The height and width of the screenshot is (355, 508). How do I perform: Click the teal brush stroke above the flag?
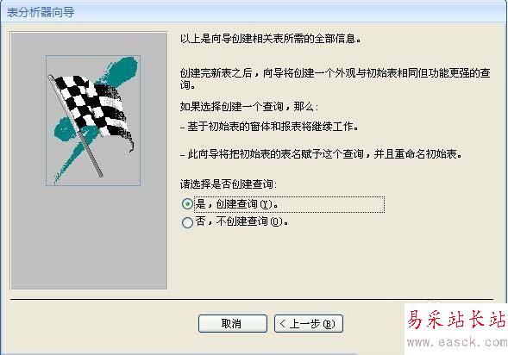pyautogui.click(x=120, y=72)
